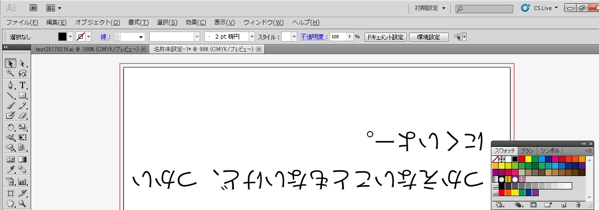Open the Swatches panel options menu

point(589,150)
